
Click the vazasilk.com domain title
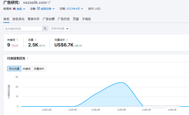click(x=35, y=2)
